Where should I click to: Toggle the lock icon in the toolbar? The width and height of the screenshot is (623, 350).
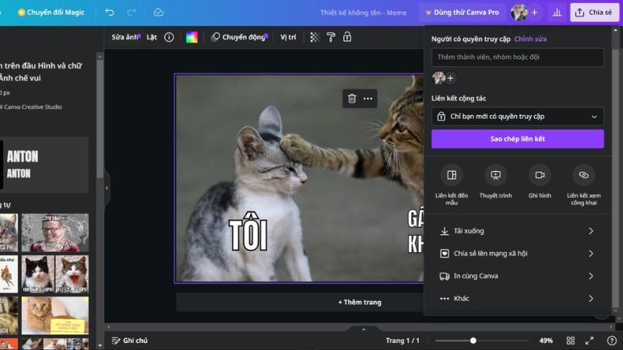[347, 37]
